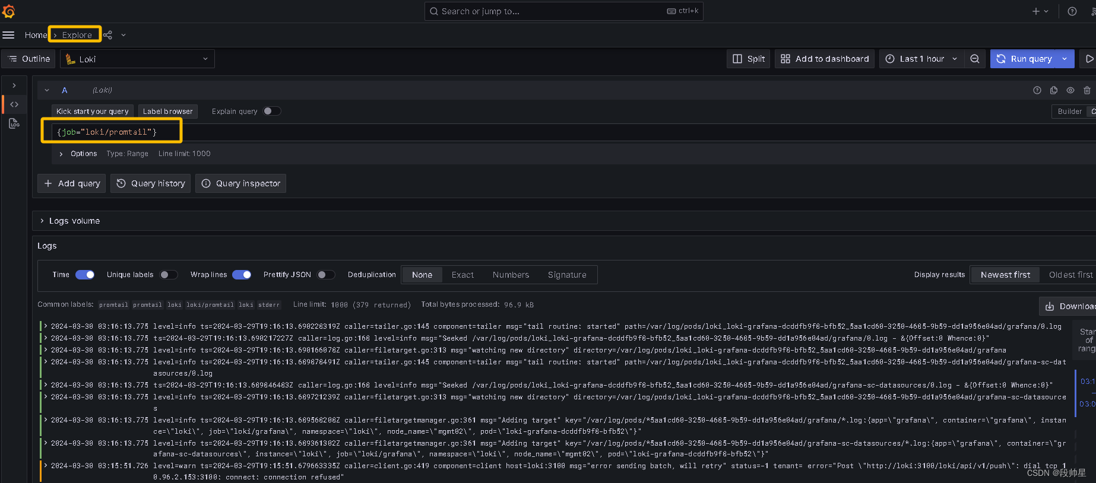Open the Label browser
Screen dimensions: 1096x483
[x=167, y=111]
